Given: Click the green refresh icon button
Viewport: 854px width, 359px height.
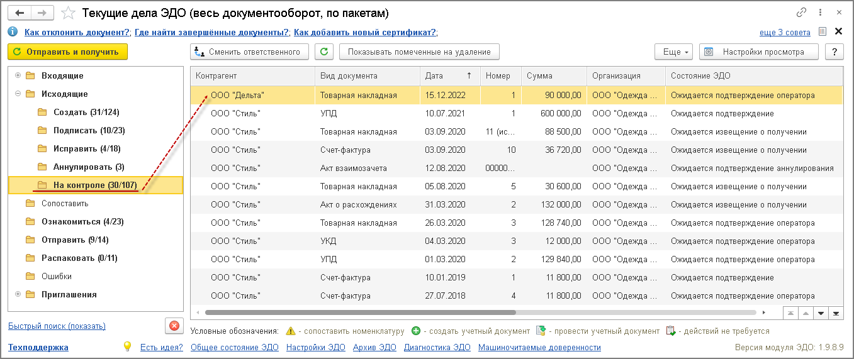Looking at the screenshot, I should click(324, 52).
